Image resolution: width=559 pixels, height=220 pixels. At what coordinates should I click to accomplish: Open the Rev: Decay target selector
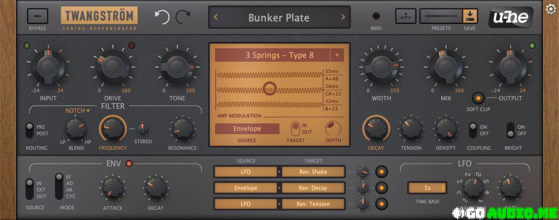313,188
